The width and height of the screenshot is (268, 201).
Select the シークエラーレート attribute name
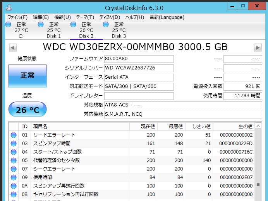pyautogui.click(x=54, y=169)
